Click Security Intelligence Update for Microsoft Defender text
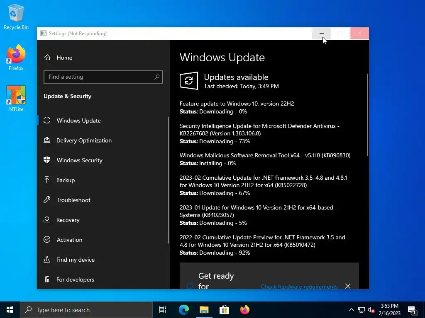 (259, 130)
